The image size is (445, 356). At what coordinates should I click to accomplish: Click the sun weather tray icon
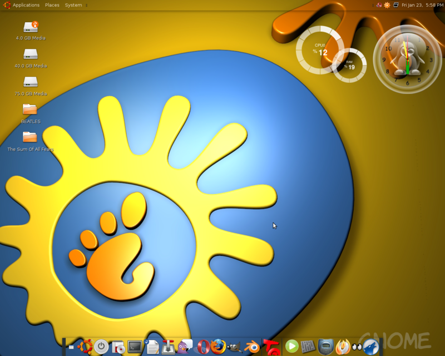click(x=387, y=5)
